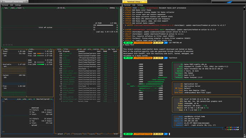Click terminate in btop proc footer
The width and height of the screenshot is (246, 138).
pyautogui.click(x=77, y=134)
